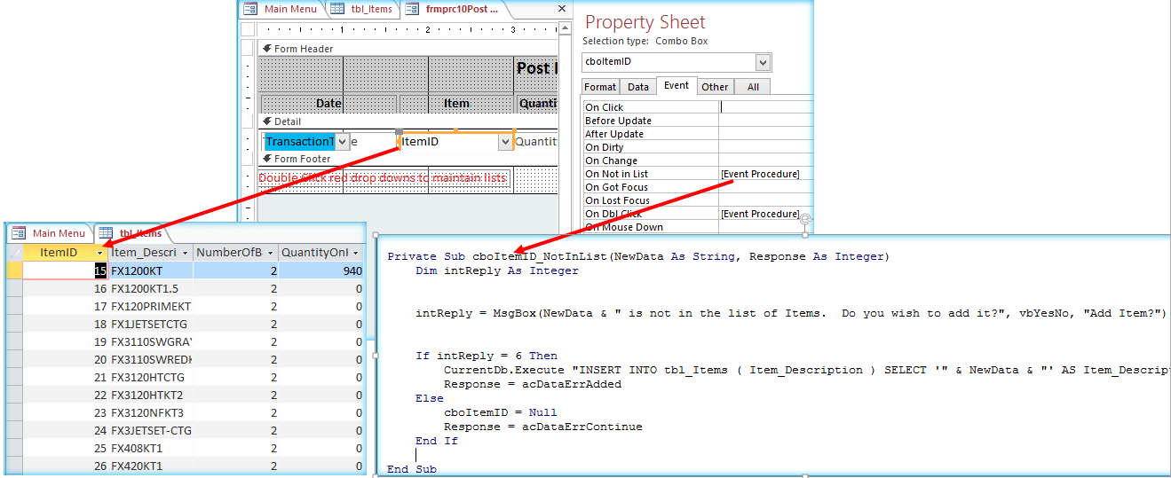The height and width of the screenshot is (478, 1171).
Task: Select cell FX3JETSET-CTG
Action: point(150,430)
